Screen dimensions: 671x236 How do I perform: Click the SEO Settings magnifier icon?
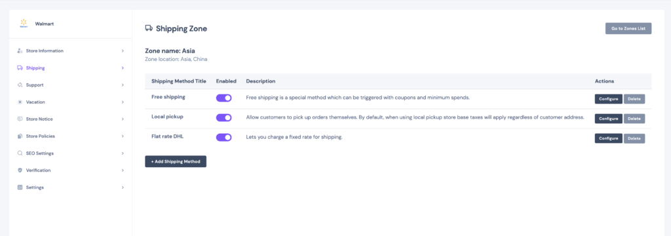point(20,153)
